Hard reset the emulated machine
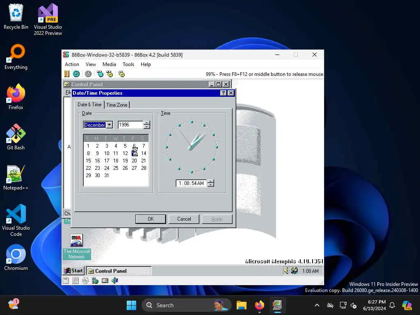Image resolution: width=420 pixels, height=315 pixels. 76,74
